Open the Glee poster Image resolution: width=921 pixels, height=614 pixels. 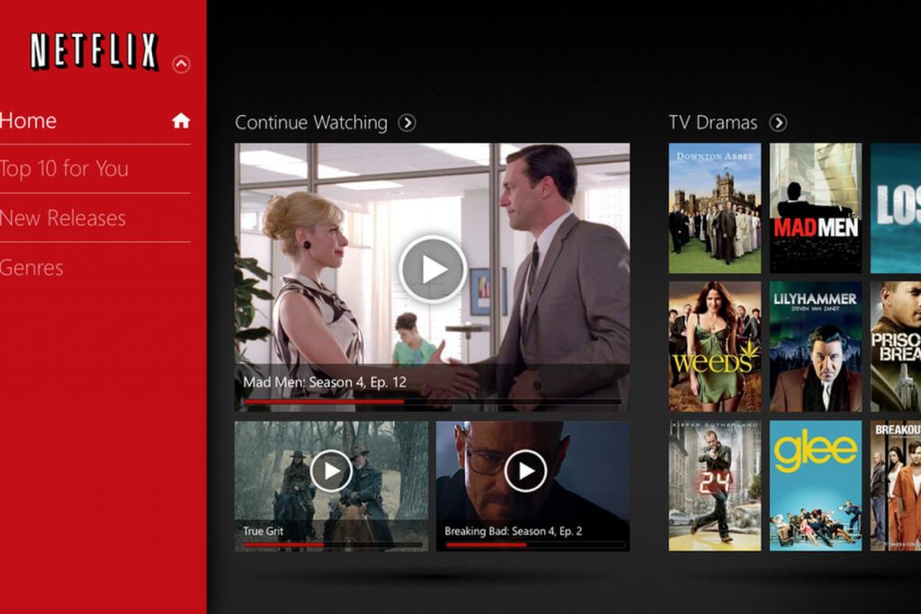[816, 485]
